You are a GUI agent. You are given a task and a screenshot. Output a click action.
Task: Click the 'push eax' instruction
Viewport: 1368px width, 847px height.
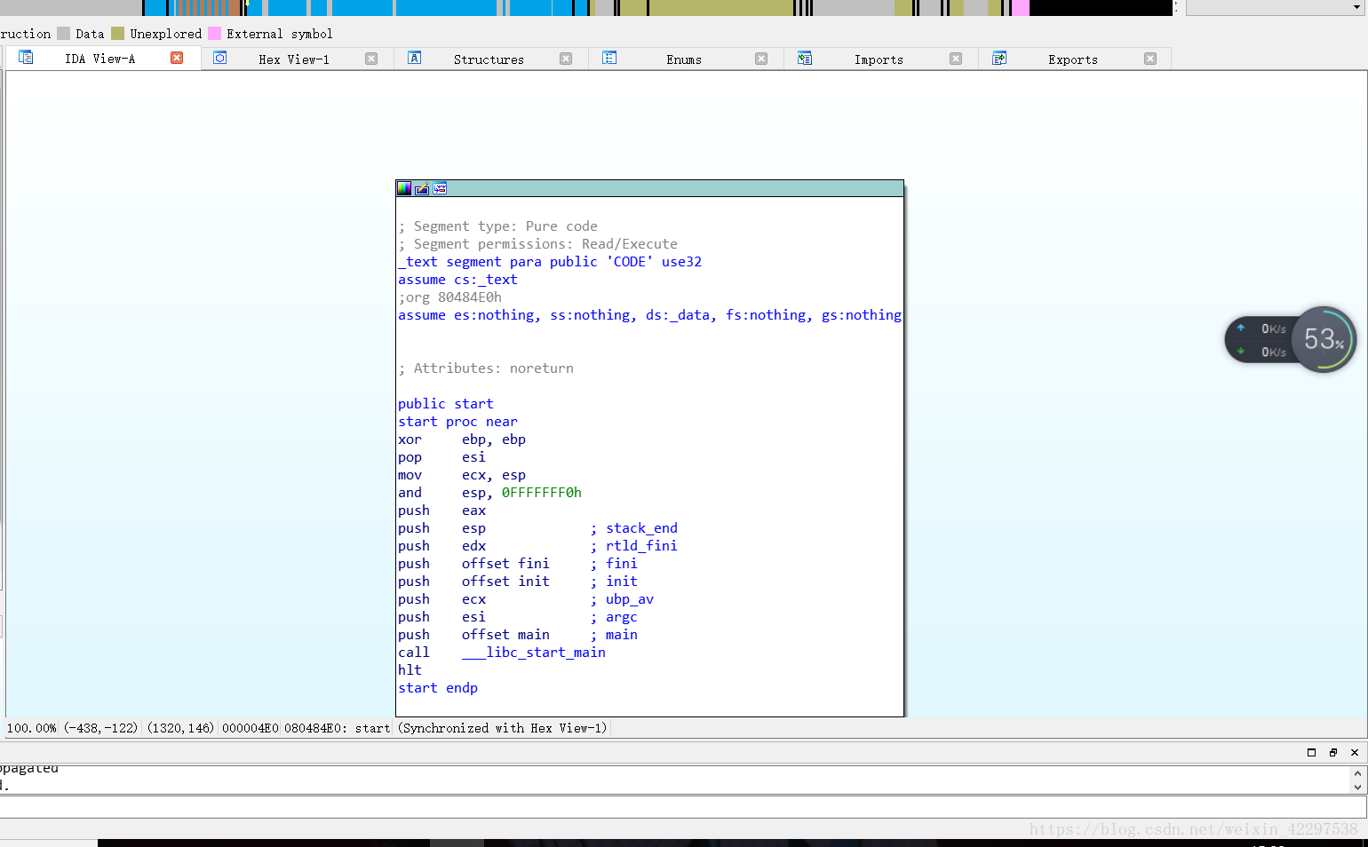[x=441, y=511]
